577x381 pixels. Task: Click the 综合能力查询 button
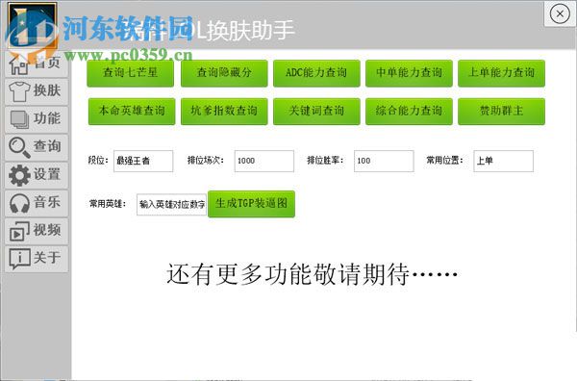tap(409, 112)
